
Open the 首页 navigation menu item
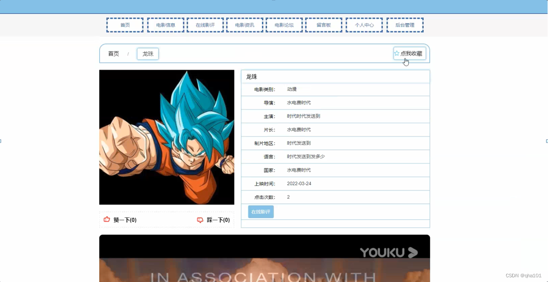coord(125,25)
